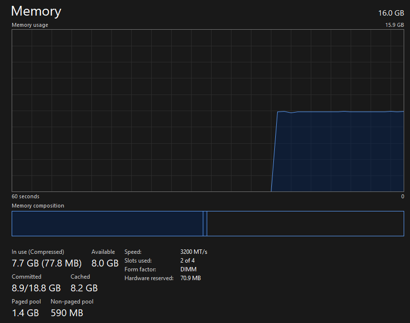Select the DIMM form factor value
The width and height of the screenshot is (410, 323).
(x=188, y=269)
